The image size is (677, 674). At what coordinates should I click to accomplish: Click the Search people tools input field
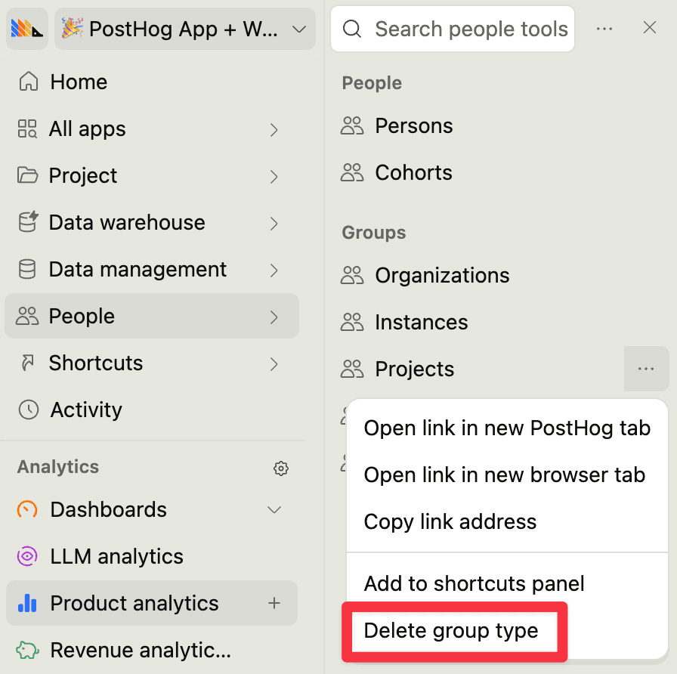coord(468,29)
